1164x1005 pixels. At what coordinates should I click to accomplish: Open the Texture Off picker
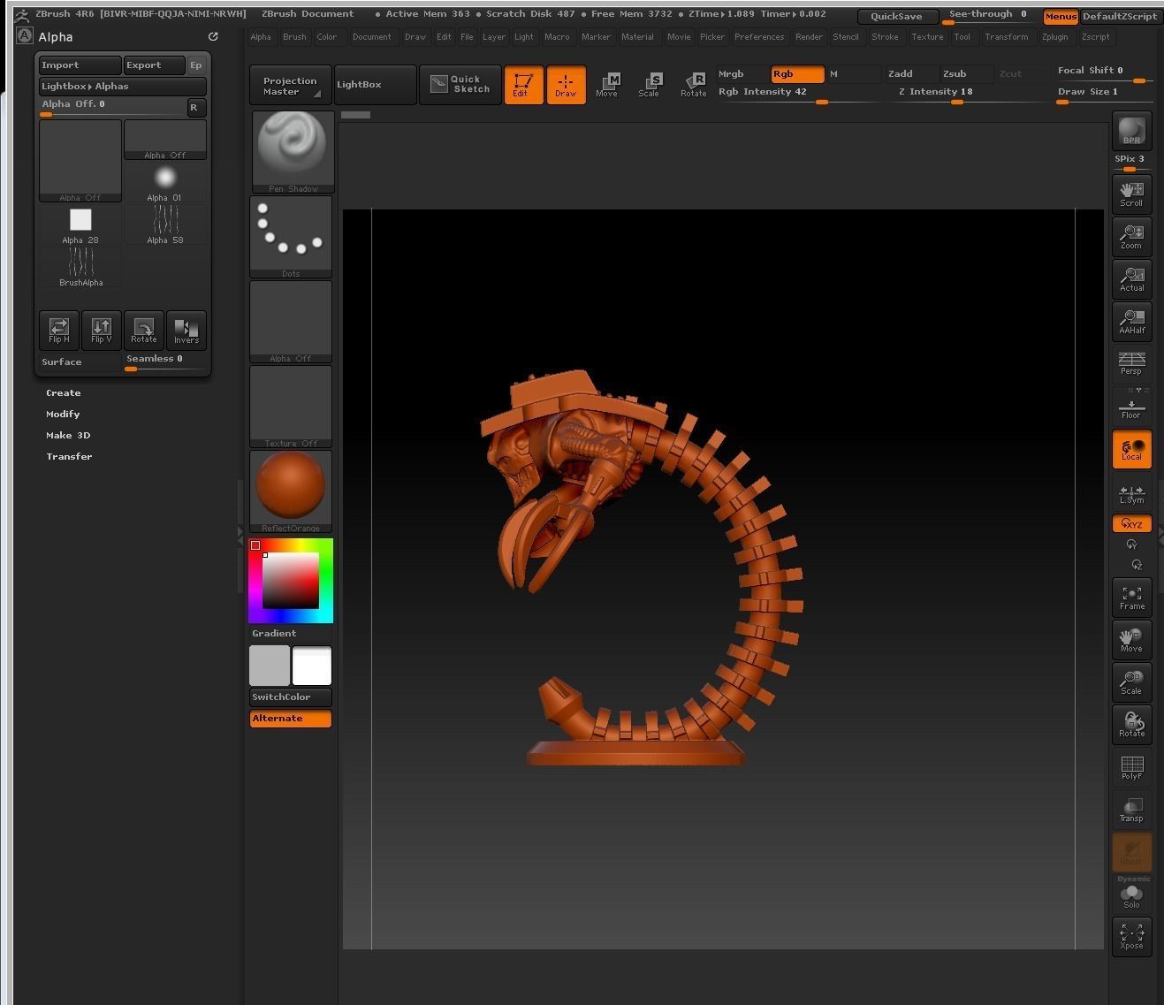[x=291, y=407]
